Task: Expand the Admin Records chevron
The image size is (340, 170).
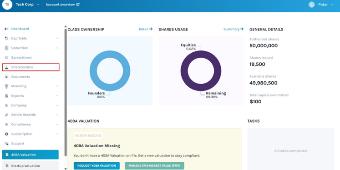Action: (x=57, y=115)
